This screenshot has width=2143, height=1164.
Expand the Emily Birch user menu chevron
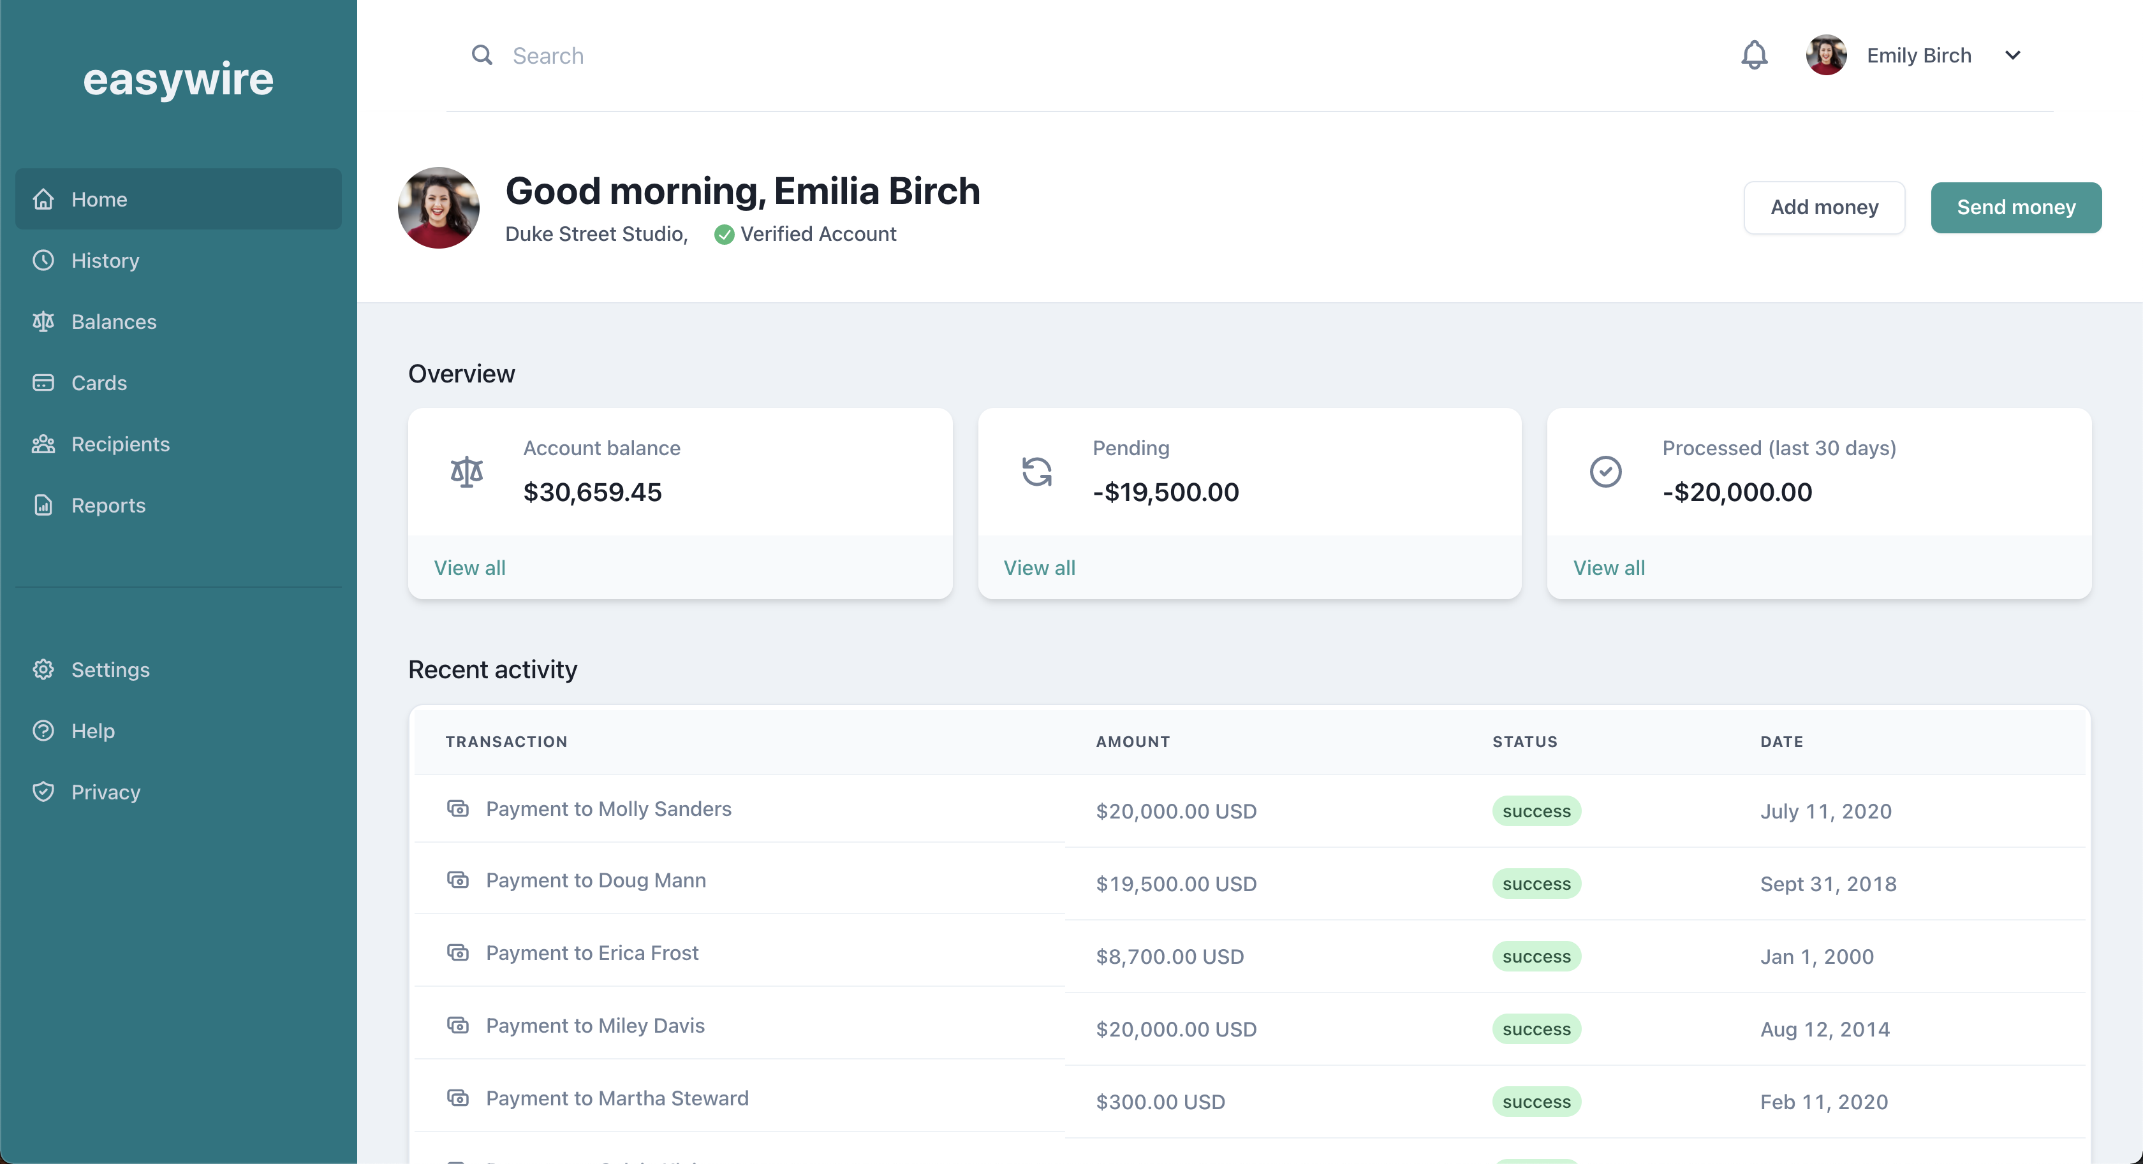pyautogui.click(x=2012, y=55)
